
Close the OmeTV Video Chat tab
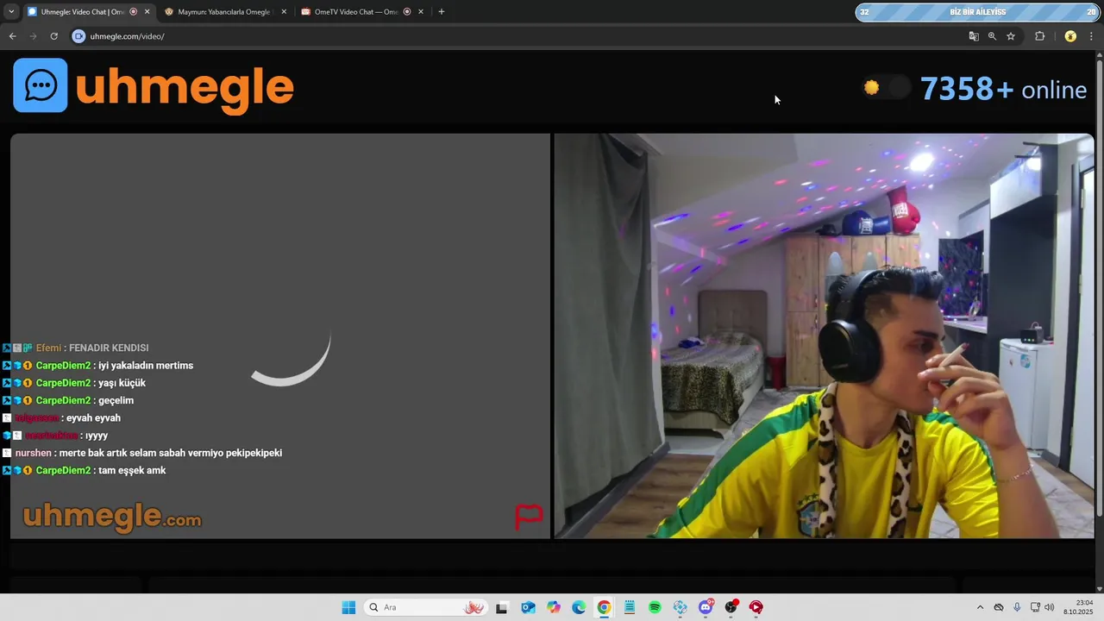[x=421, y=12]
